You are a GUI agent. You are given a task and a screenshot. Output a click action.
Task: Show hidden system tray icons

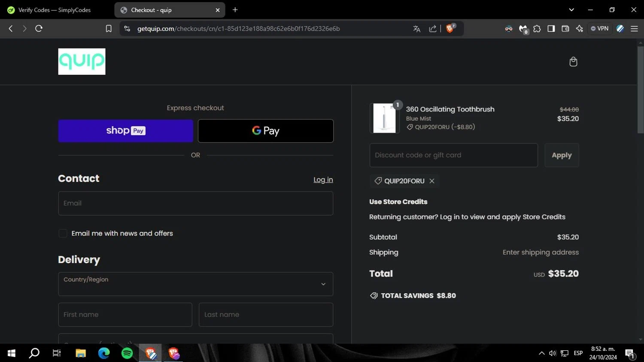(x=541, y=353)
